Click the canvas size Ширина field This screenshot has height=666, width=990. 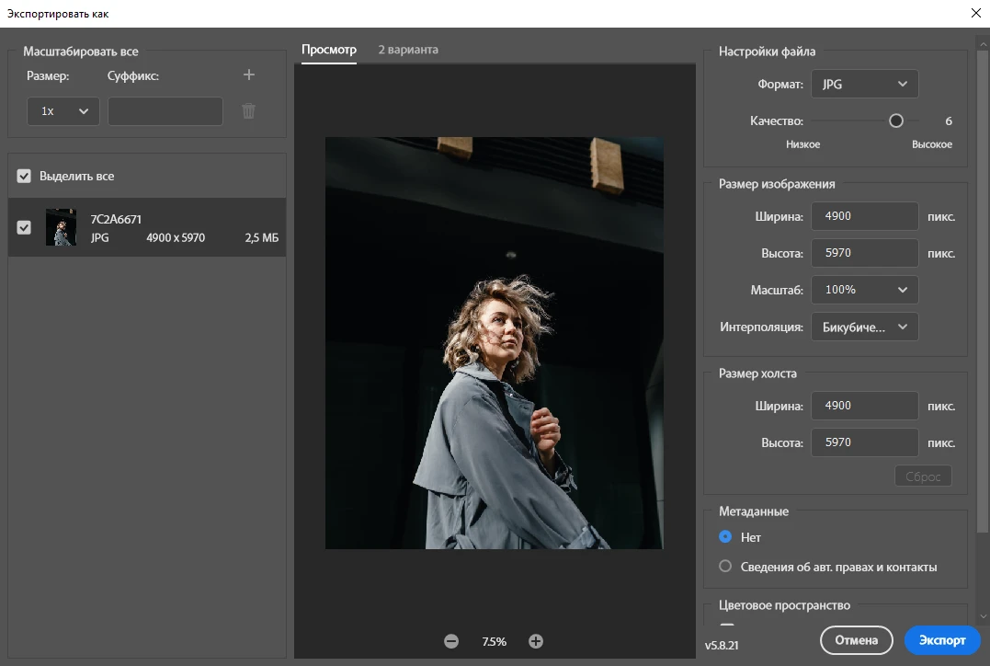pyautogui.click(x=864, y=407)
